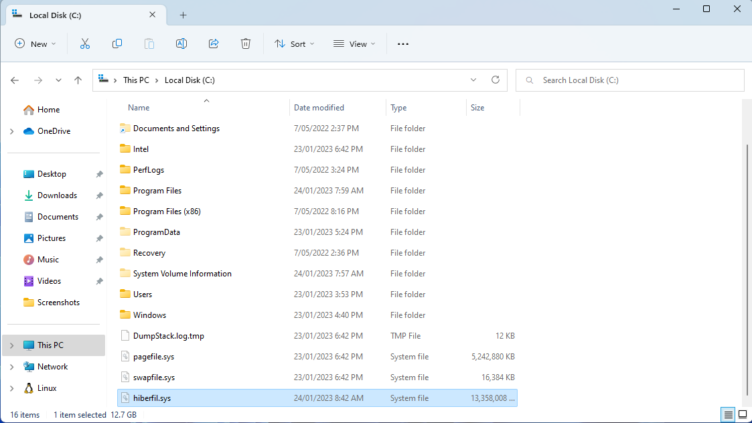Expand the Network tree node
Screen dimensions: 752x423
pos(12,367)
